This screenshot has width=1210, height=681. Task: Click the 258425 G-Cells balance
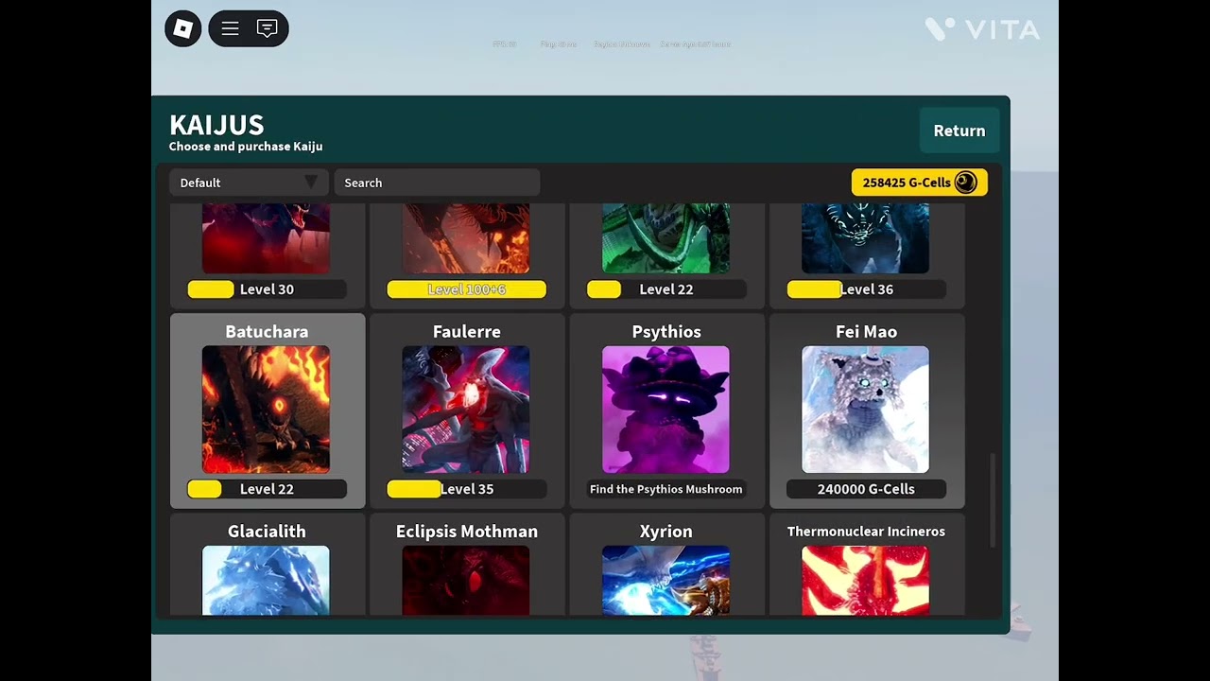(x=920, y=183)
